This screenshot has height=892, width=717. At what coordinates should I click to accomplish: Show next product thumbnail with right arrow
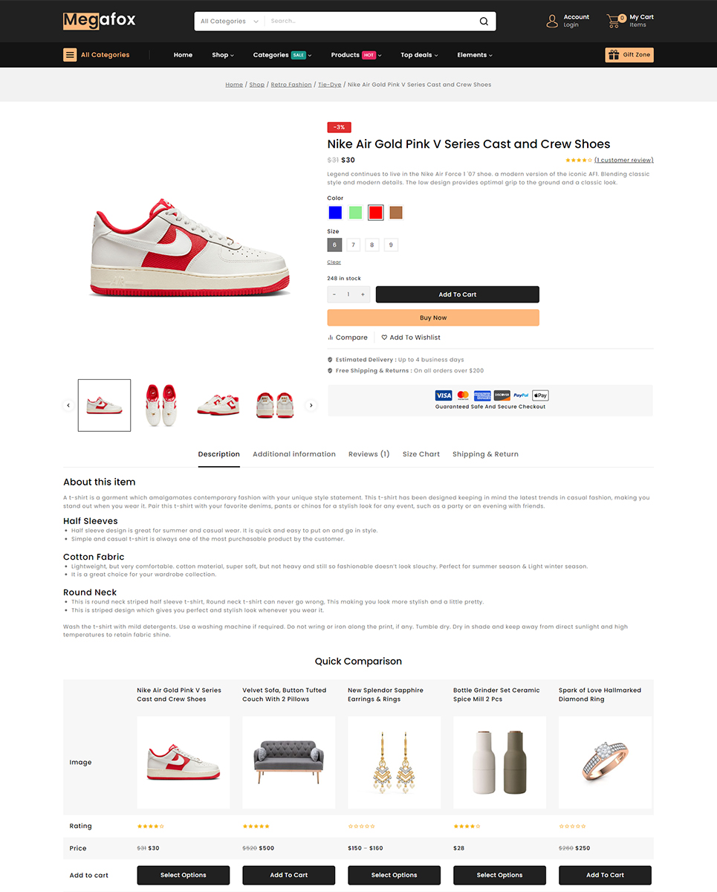tap(311, 405)
